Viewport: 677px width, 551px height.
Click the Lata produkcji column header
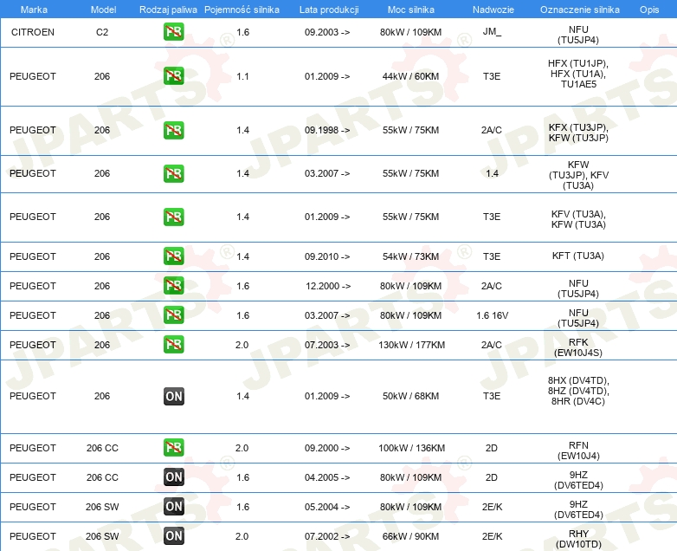coord(329,10)
